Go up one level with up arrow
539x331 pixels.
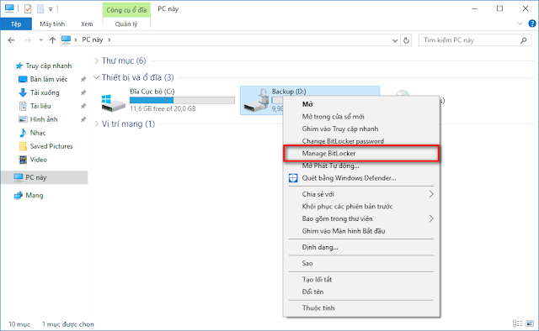pyautogui.click(x=52, y=40)
